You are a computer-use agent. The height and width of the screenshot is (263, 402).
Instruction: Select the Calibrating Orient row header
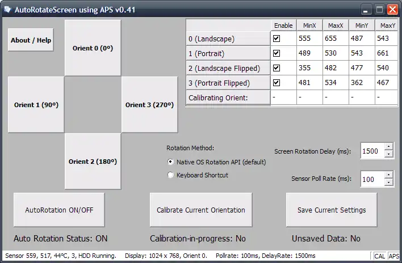click(x=228, y=97)
